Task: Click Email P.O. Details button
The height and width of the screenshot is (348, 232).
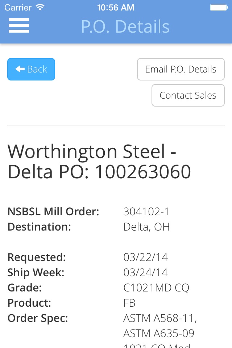Action: tap(181, 69)
